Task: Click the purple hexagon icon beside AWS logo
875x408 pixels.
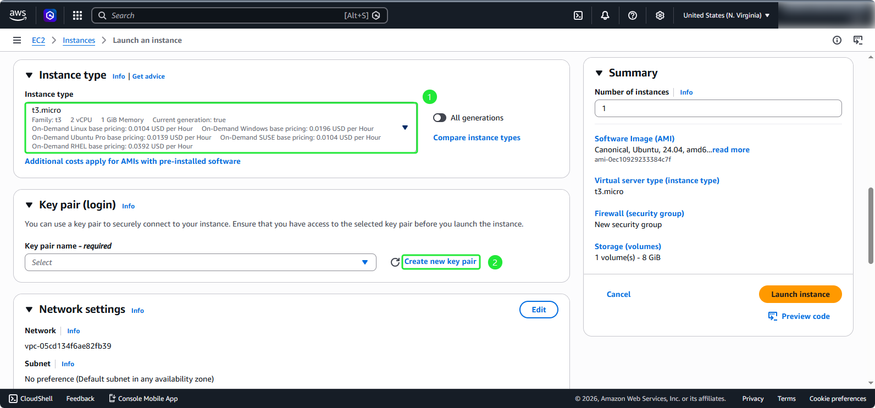Action: (x=50, y=15)
